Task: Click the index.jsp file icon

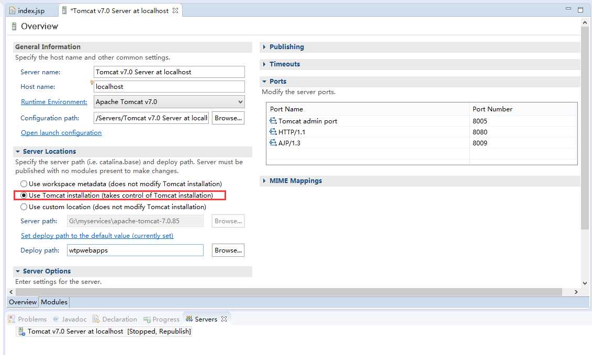Action: tap(12, 10)
